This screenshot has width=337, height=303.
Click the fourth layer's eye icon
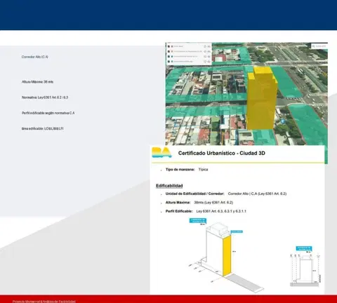click(x=209, y=62)
